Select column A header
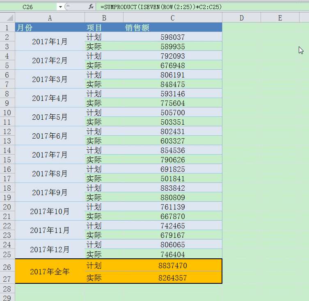 click(50, 18)
